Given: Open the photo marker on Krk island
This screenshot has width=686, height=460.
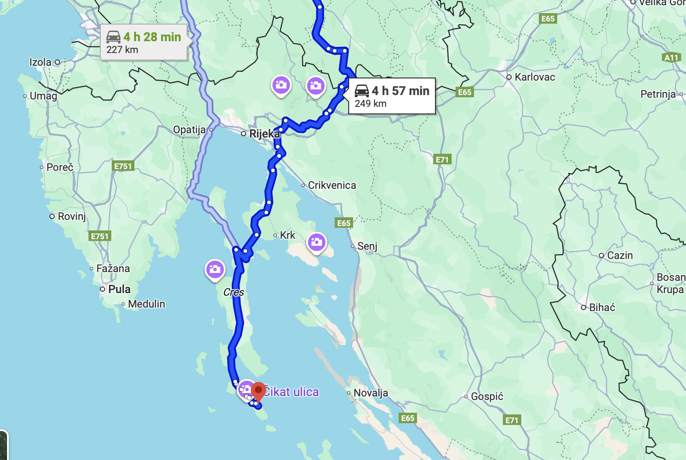Looking at the screenshot, I should click(x=317, y=243).
